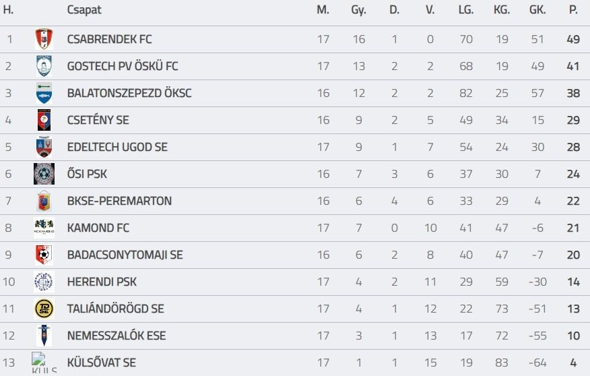Click the Csapat column header
Viewport: 590px width, 376px height.
(x=84, y=10)
